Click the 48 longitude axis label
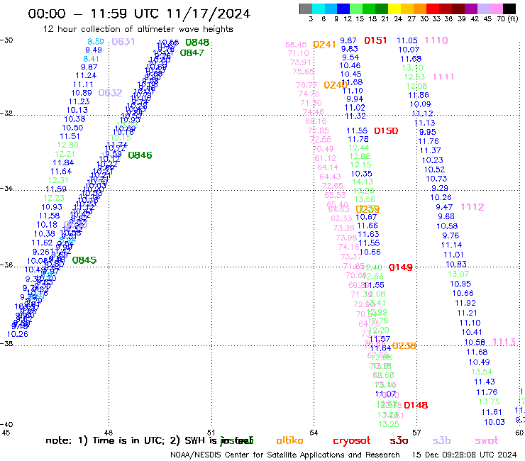Screen dimensions: 525x461 click(x=108, y=433)
